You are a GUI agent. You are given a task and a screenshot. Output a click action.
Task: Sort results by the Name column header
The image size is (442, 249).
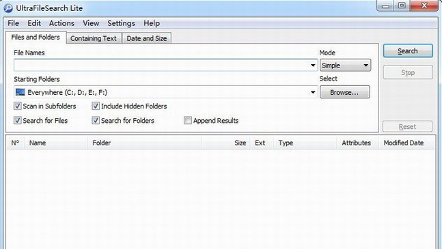[56, 143]
